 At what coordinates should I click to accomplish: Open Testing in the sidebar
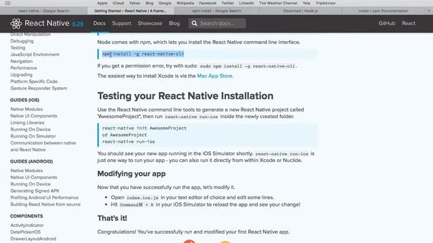click(x=18, y=48)
